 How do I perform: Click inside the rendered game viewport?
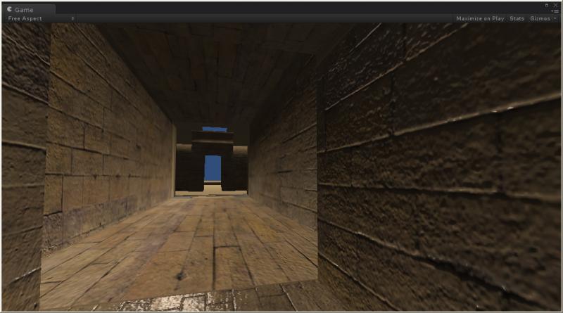tap(281, 167)
